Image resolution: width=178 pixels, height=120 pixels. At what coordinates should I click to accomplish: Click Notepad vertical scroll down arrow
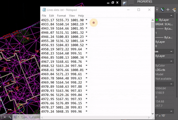tap(153, 113)
